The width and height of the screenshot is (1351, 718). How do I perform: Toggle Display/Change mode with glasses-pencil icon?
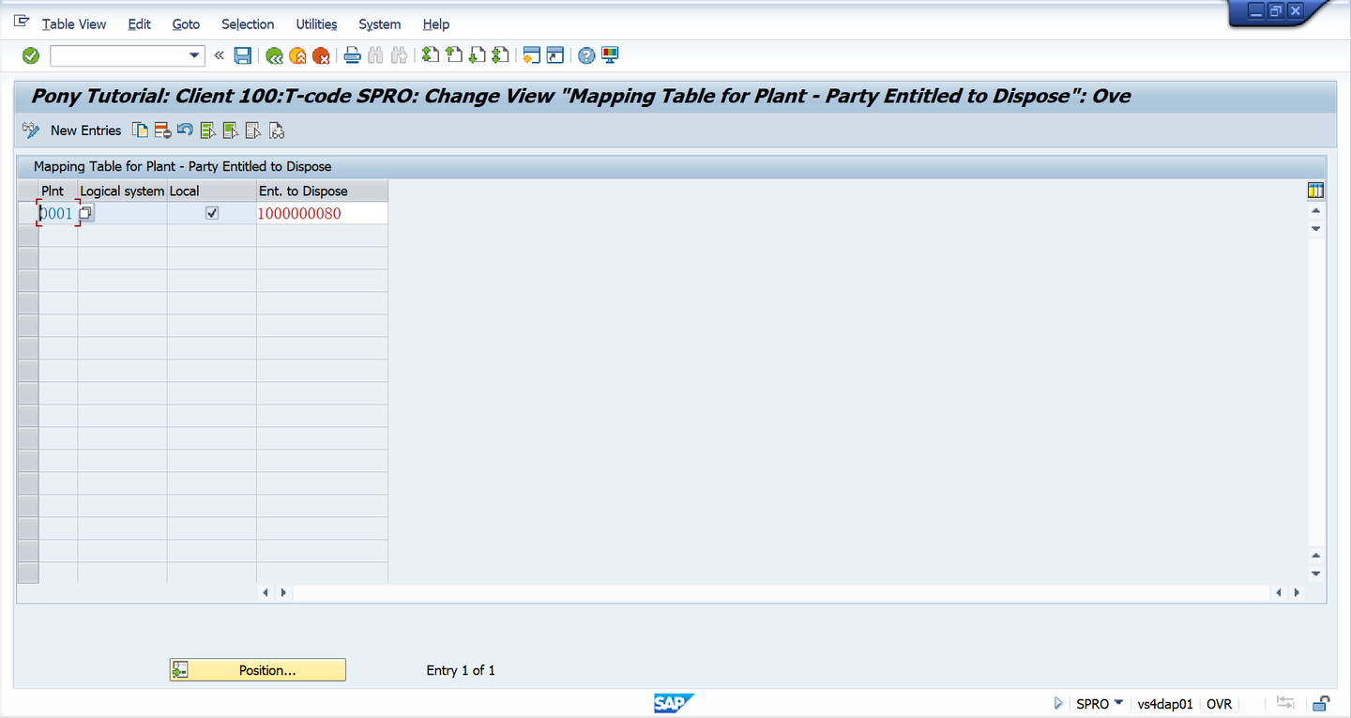pos(30,130)
